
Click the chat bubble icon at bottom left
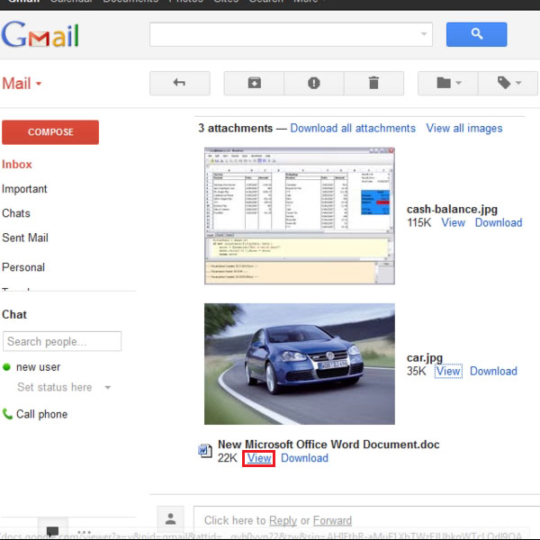53,531
